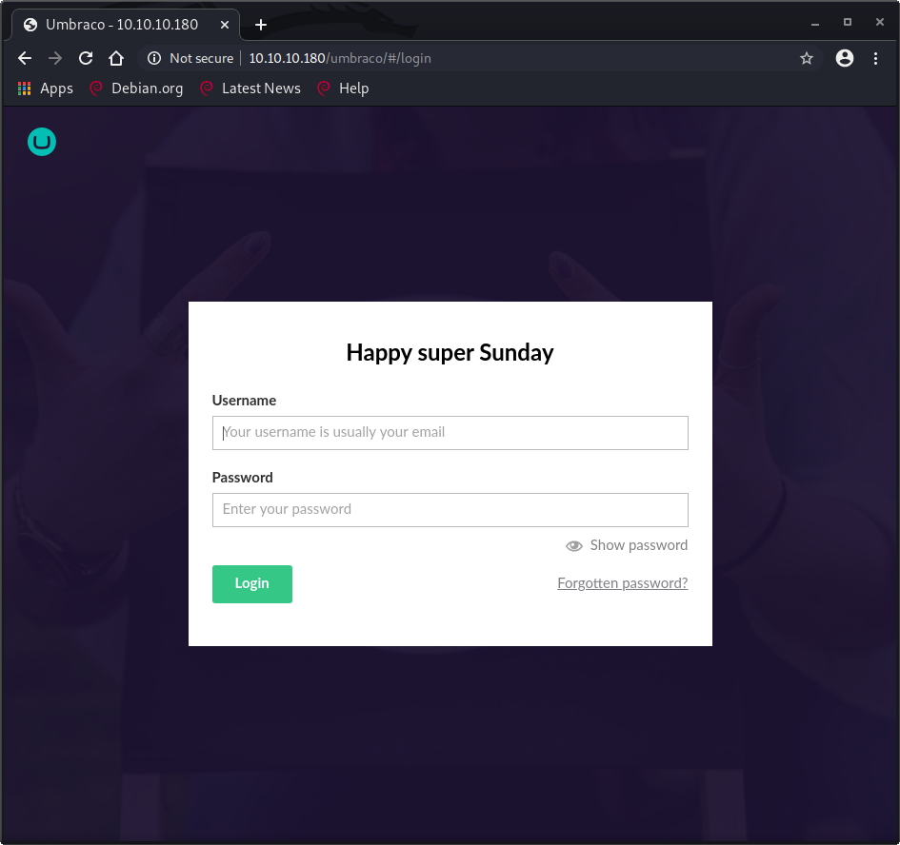Open the Apps bookmark shortcut
This screenshot has width=900, height=845.
46,88
